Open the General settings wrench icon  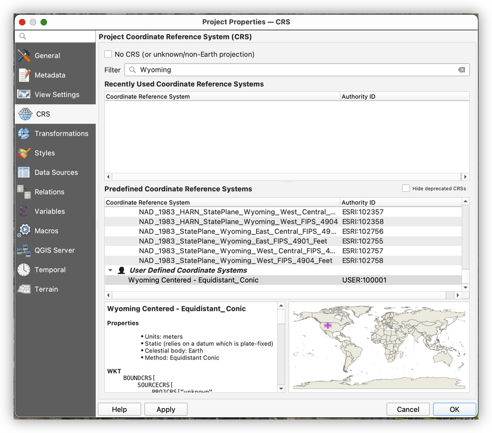point(24,56)
